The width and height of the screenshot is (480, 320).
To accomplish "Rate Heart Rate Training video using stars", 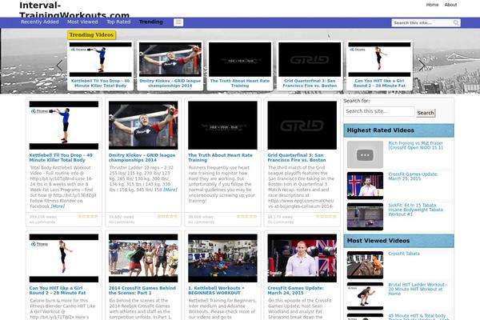I will [x=246, y=216].
